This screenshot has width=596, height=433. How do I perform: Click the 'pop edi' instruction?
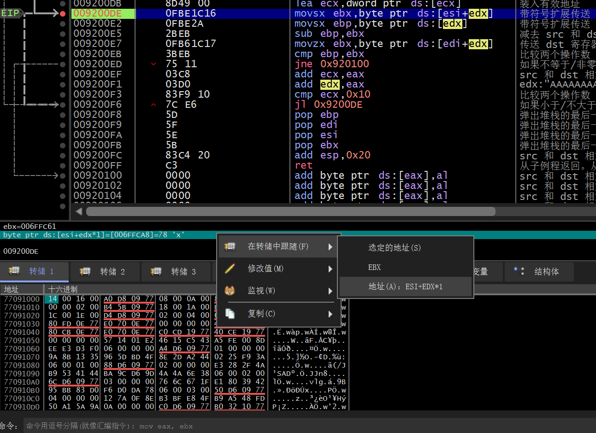(x=316, y=125)
